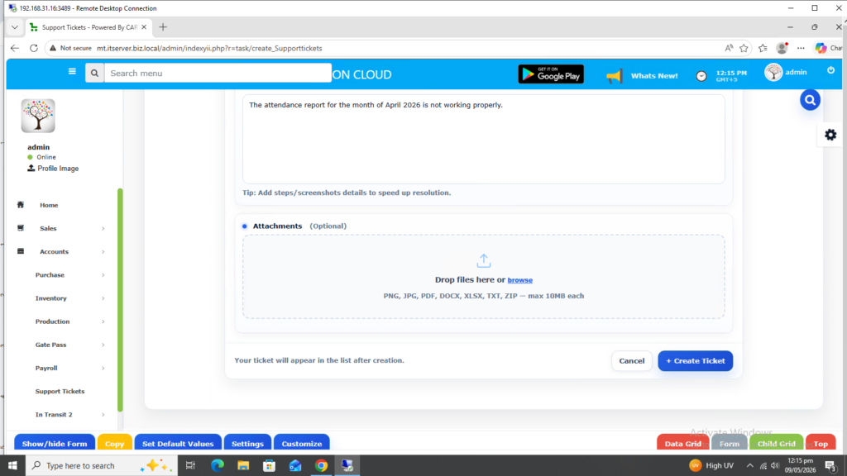Viewport: 847px width, 476px height.
Task: Open File Explorer from the Windows taskbar
Action: tap(243, 465)
